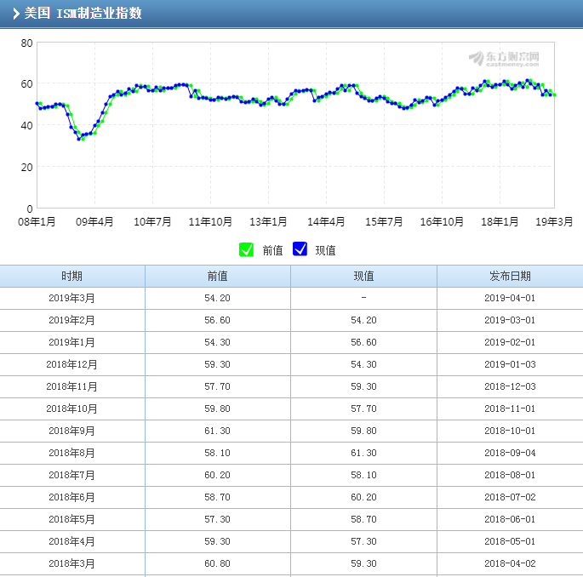The height and width of the screenshot is (577, 583).
Task: Click the 09年4月 x-axis label on chart
Action: click(94, 222)
